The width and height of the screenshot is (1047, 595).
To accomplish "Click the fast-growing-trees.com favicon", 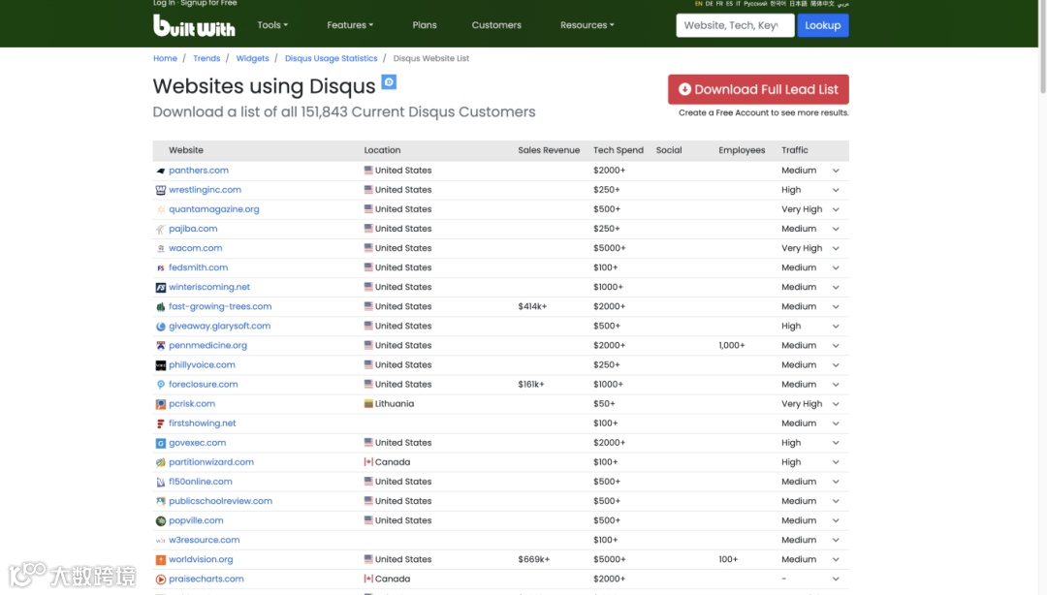I will tap(160, 306).
